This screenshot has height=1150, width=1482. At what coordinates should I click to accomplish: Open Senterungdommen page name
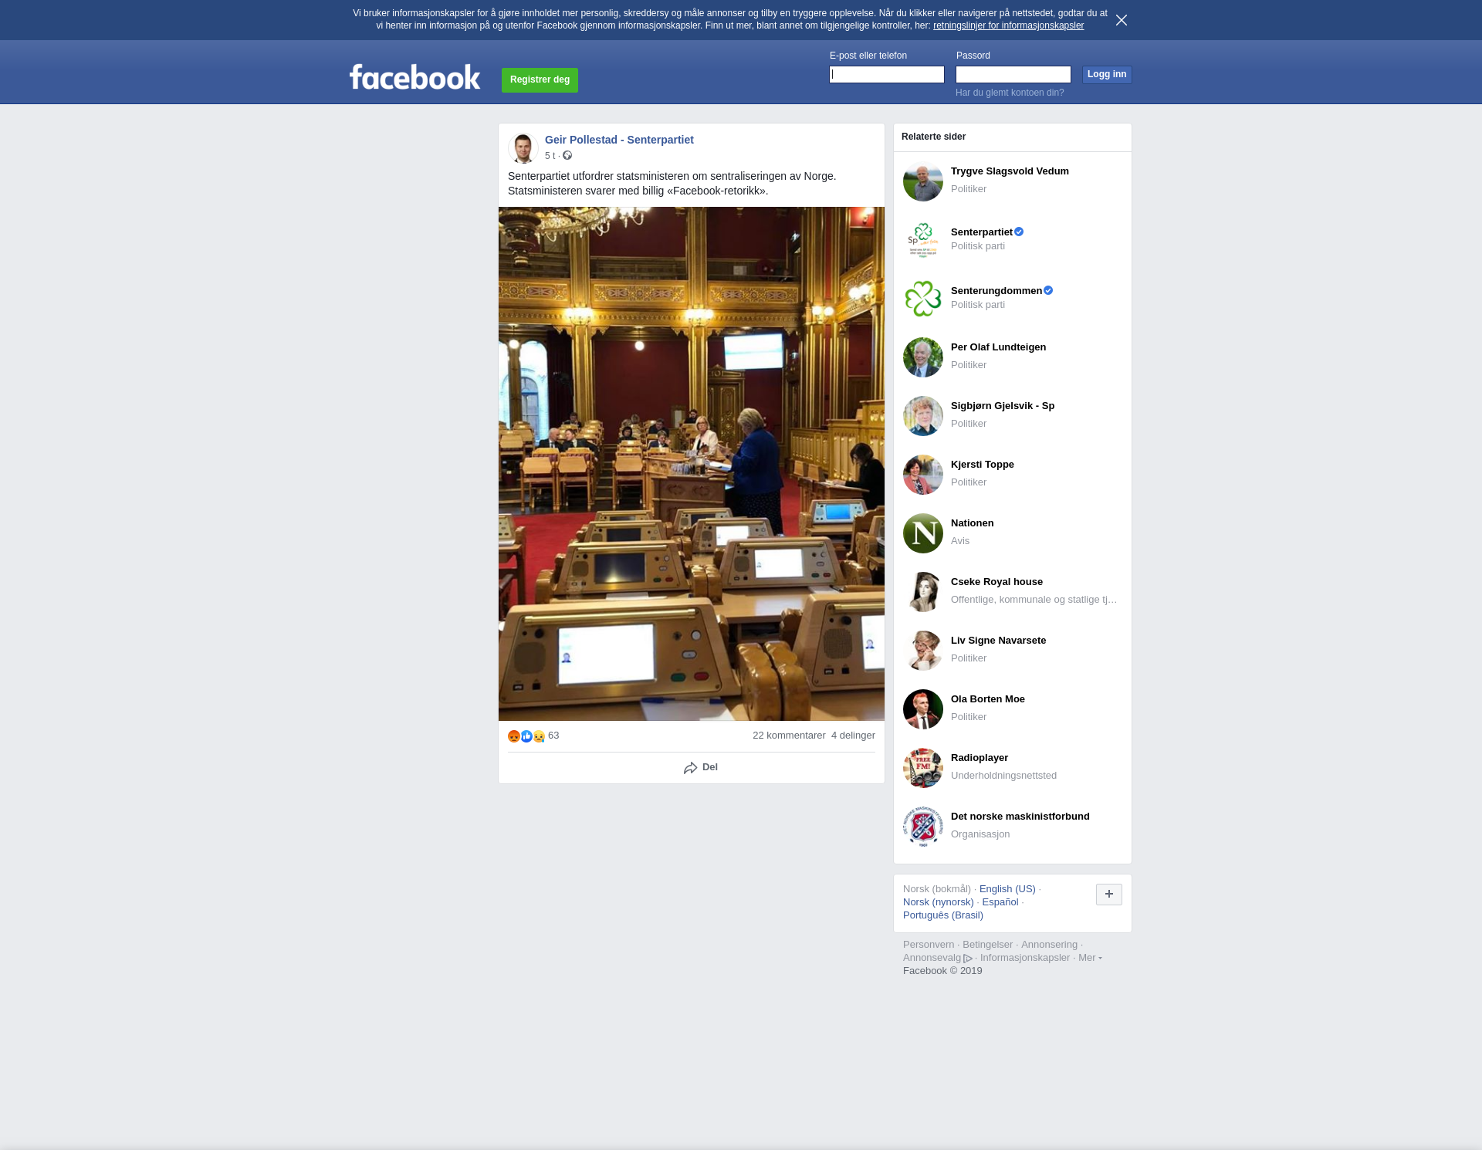[x=996, y=291]
